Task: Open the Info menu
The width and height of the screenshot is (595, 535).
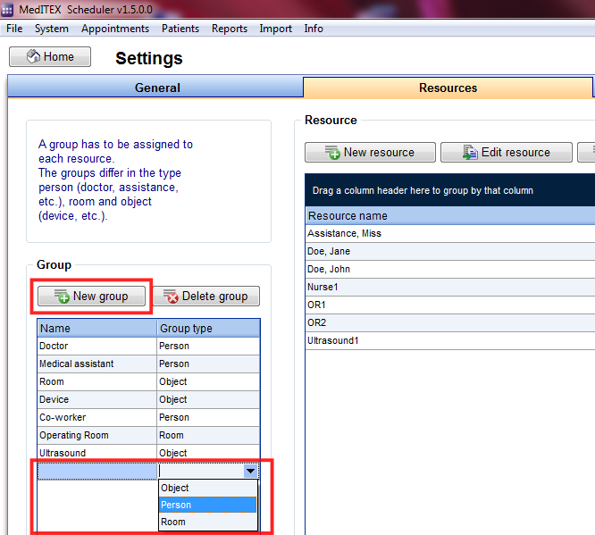Action: point(314,29)
